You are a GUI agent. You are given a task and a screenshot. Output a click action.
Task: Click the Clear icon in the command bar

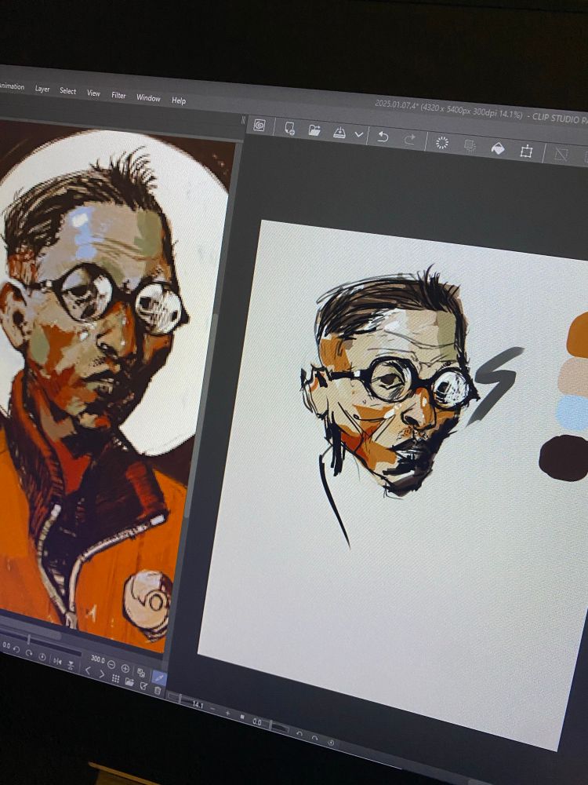click(442, 143)
